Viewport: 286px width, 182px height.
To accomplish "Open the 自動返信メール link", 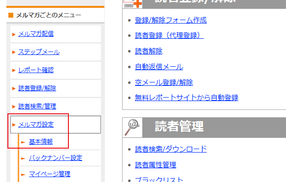I will tap(159, 67).
